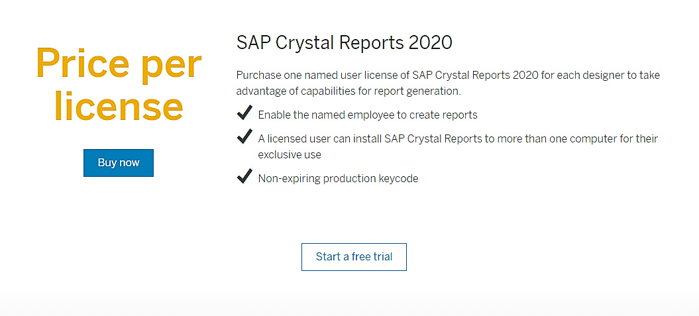699x316 pixels.
Task: Start a free trial
Action: [x=354, y=257]
